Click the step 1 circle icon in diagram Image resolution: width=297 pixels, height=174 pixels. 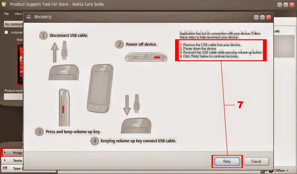(x=43, y=35)
